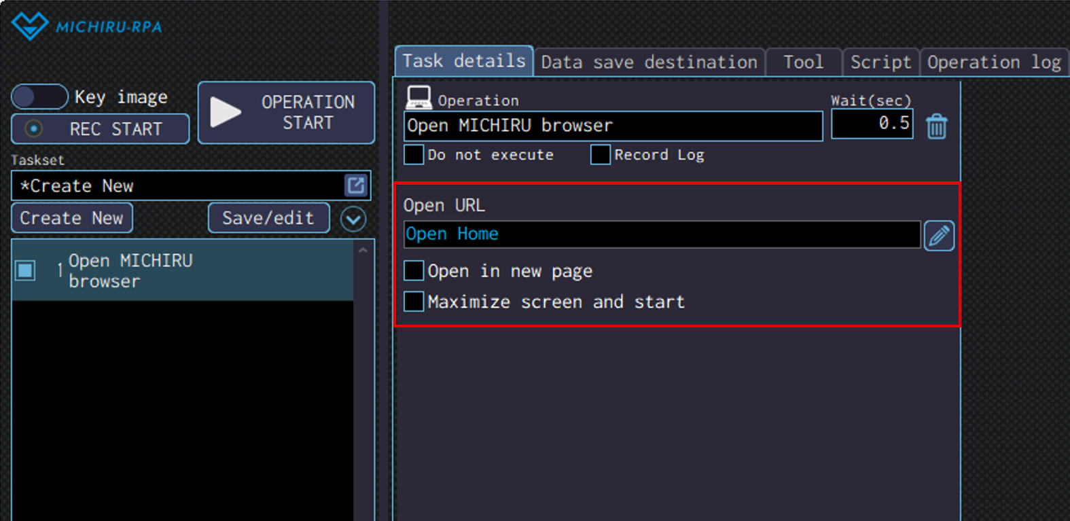Start recording with REC START

point(100,129)
